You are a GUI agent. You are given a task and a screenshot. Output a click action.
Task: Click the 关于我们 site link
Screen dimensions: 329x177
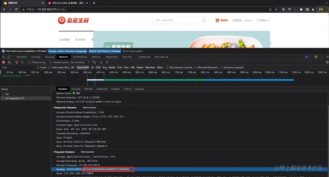click(80, 40)
